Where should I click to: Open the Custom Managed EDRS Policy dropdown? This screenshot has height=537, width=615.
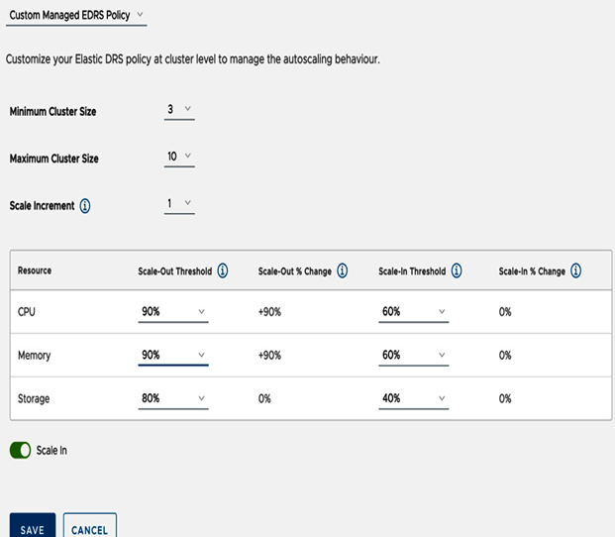point(76,16)
